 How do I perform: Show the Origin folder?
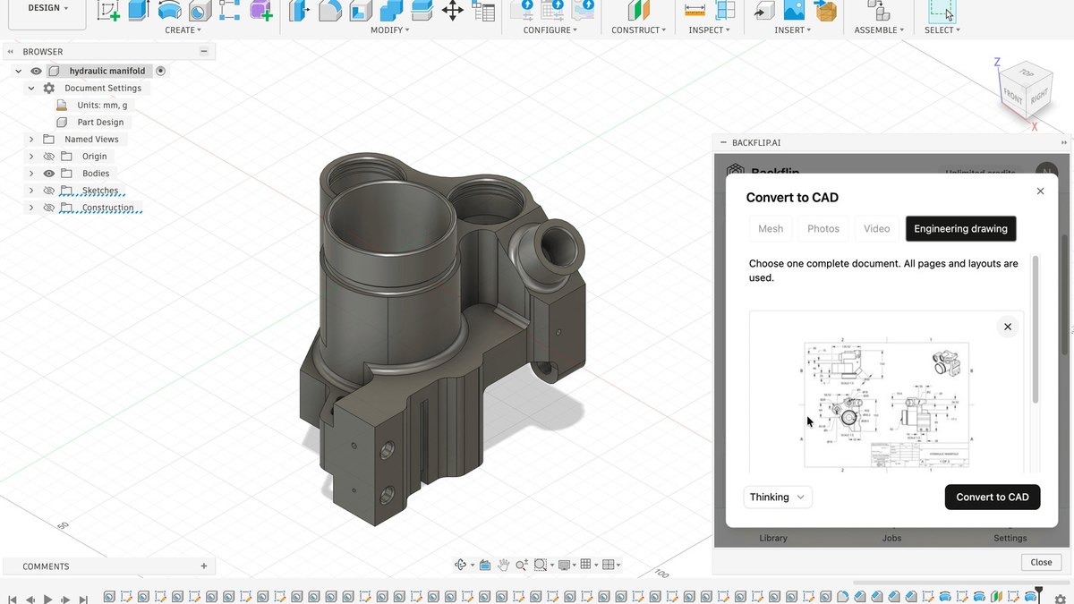pyautogui.click(x=48, y=157)
